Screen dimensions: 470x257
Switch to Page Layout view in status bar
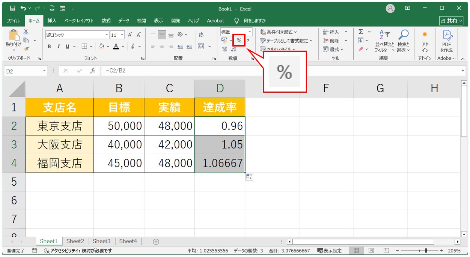coord(371,251)
